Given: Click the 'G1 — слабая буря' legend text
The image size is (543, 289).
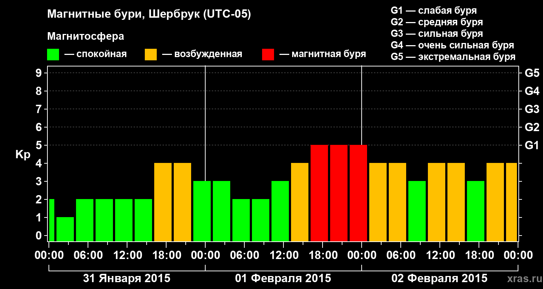Looking at the screenshot, I should 434,10.
